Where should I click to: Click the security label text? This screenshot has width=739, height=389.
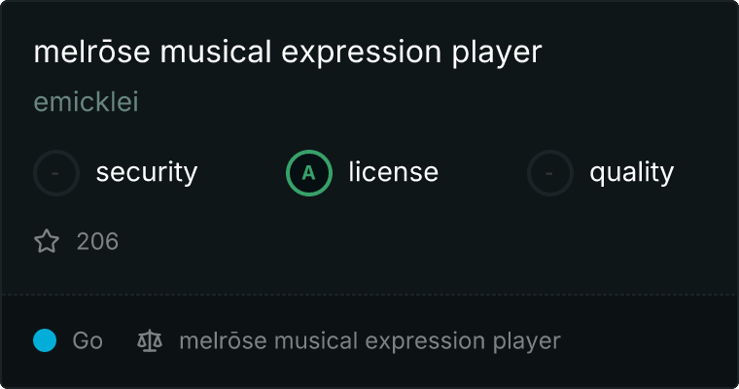point(147,173)
